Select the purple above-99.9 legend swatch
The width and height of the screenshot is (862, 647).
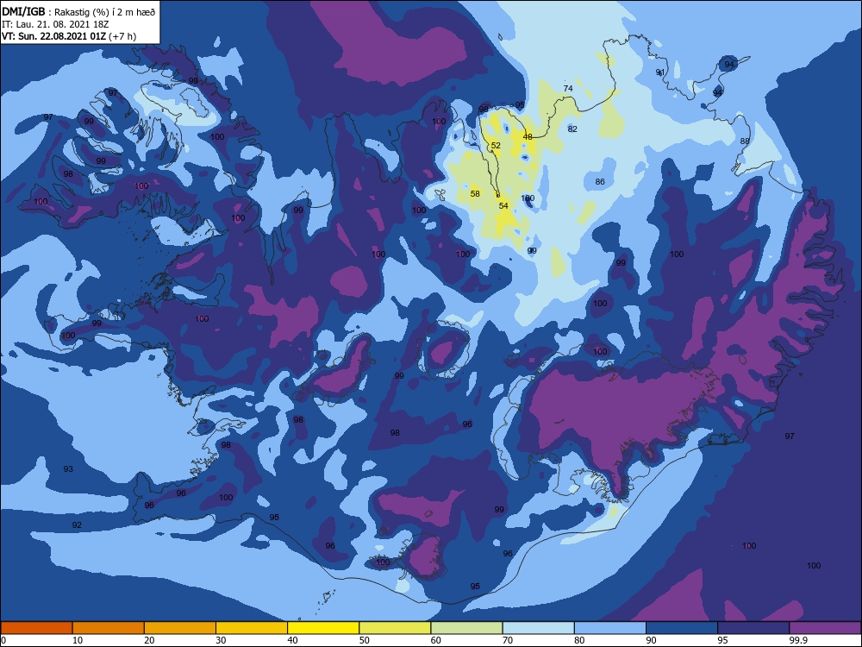[825, 628]
